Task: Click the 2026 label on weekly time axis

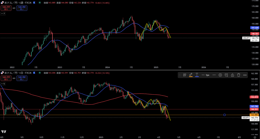Action: coord(204,67)
